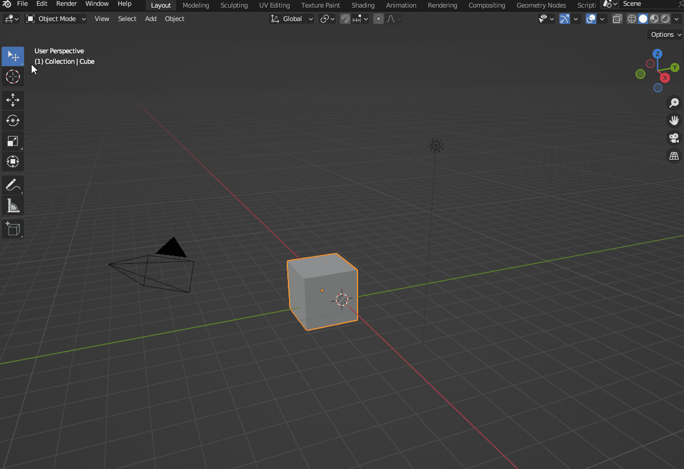Activate the 3D Cursor tool

click(x=13, y=77)
